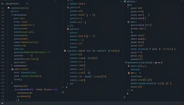The height and width of the screenshot is (105, 184).
Task: Click the yellow-white circle icon on first left code line
Action: (x=9, y=8)
